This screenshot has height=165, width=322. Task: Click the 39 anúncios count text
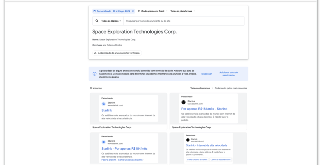[96, 88]
